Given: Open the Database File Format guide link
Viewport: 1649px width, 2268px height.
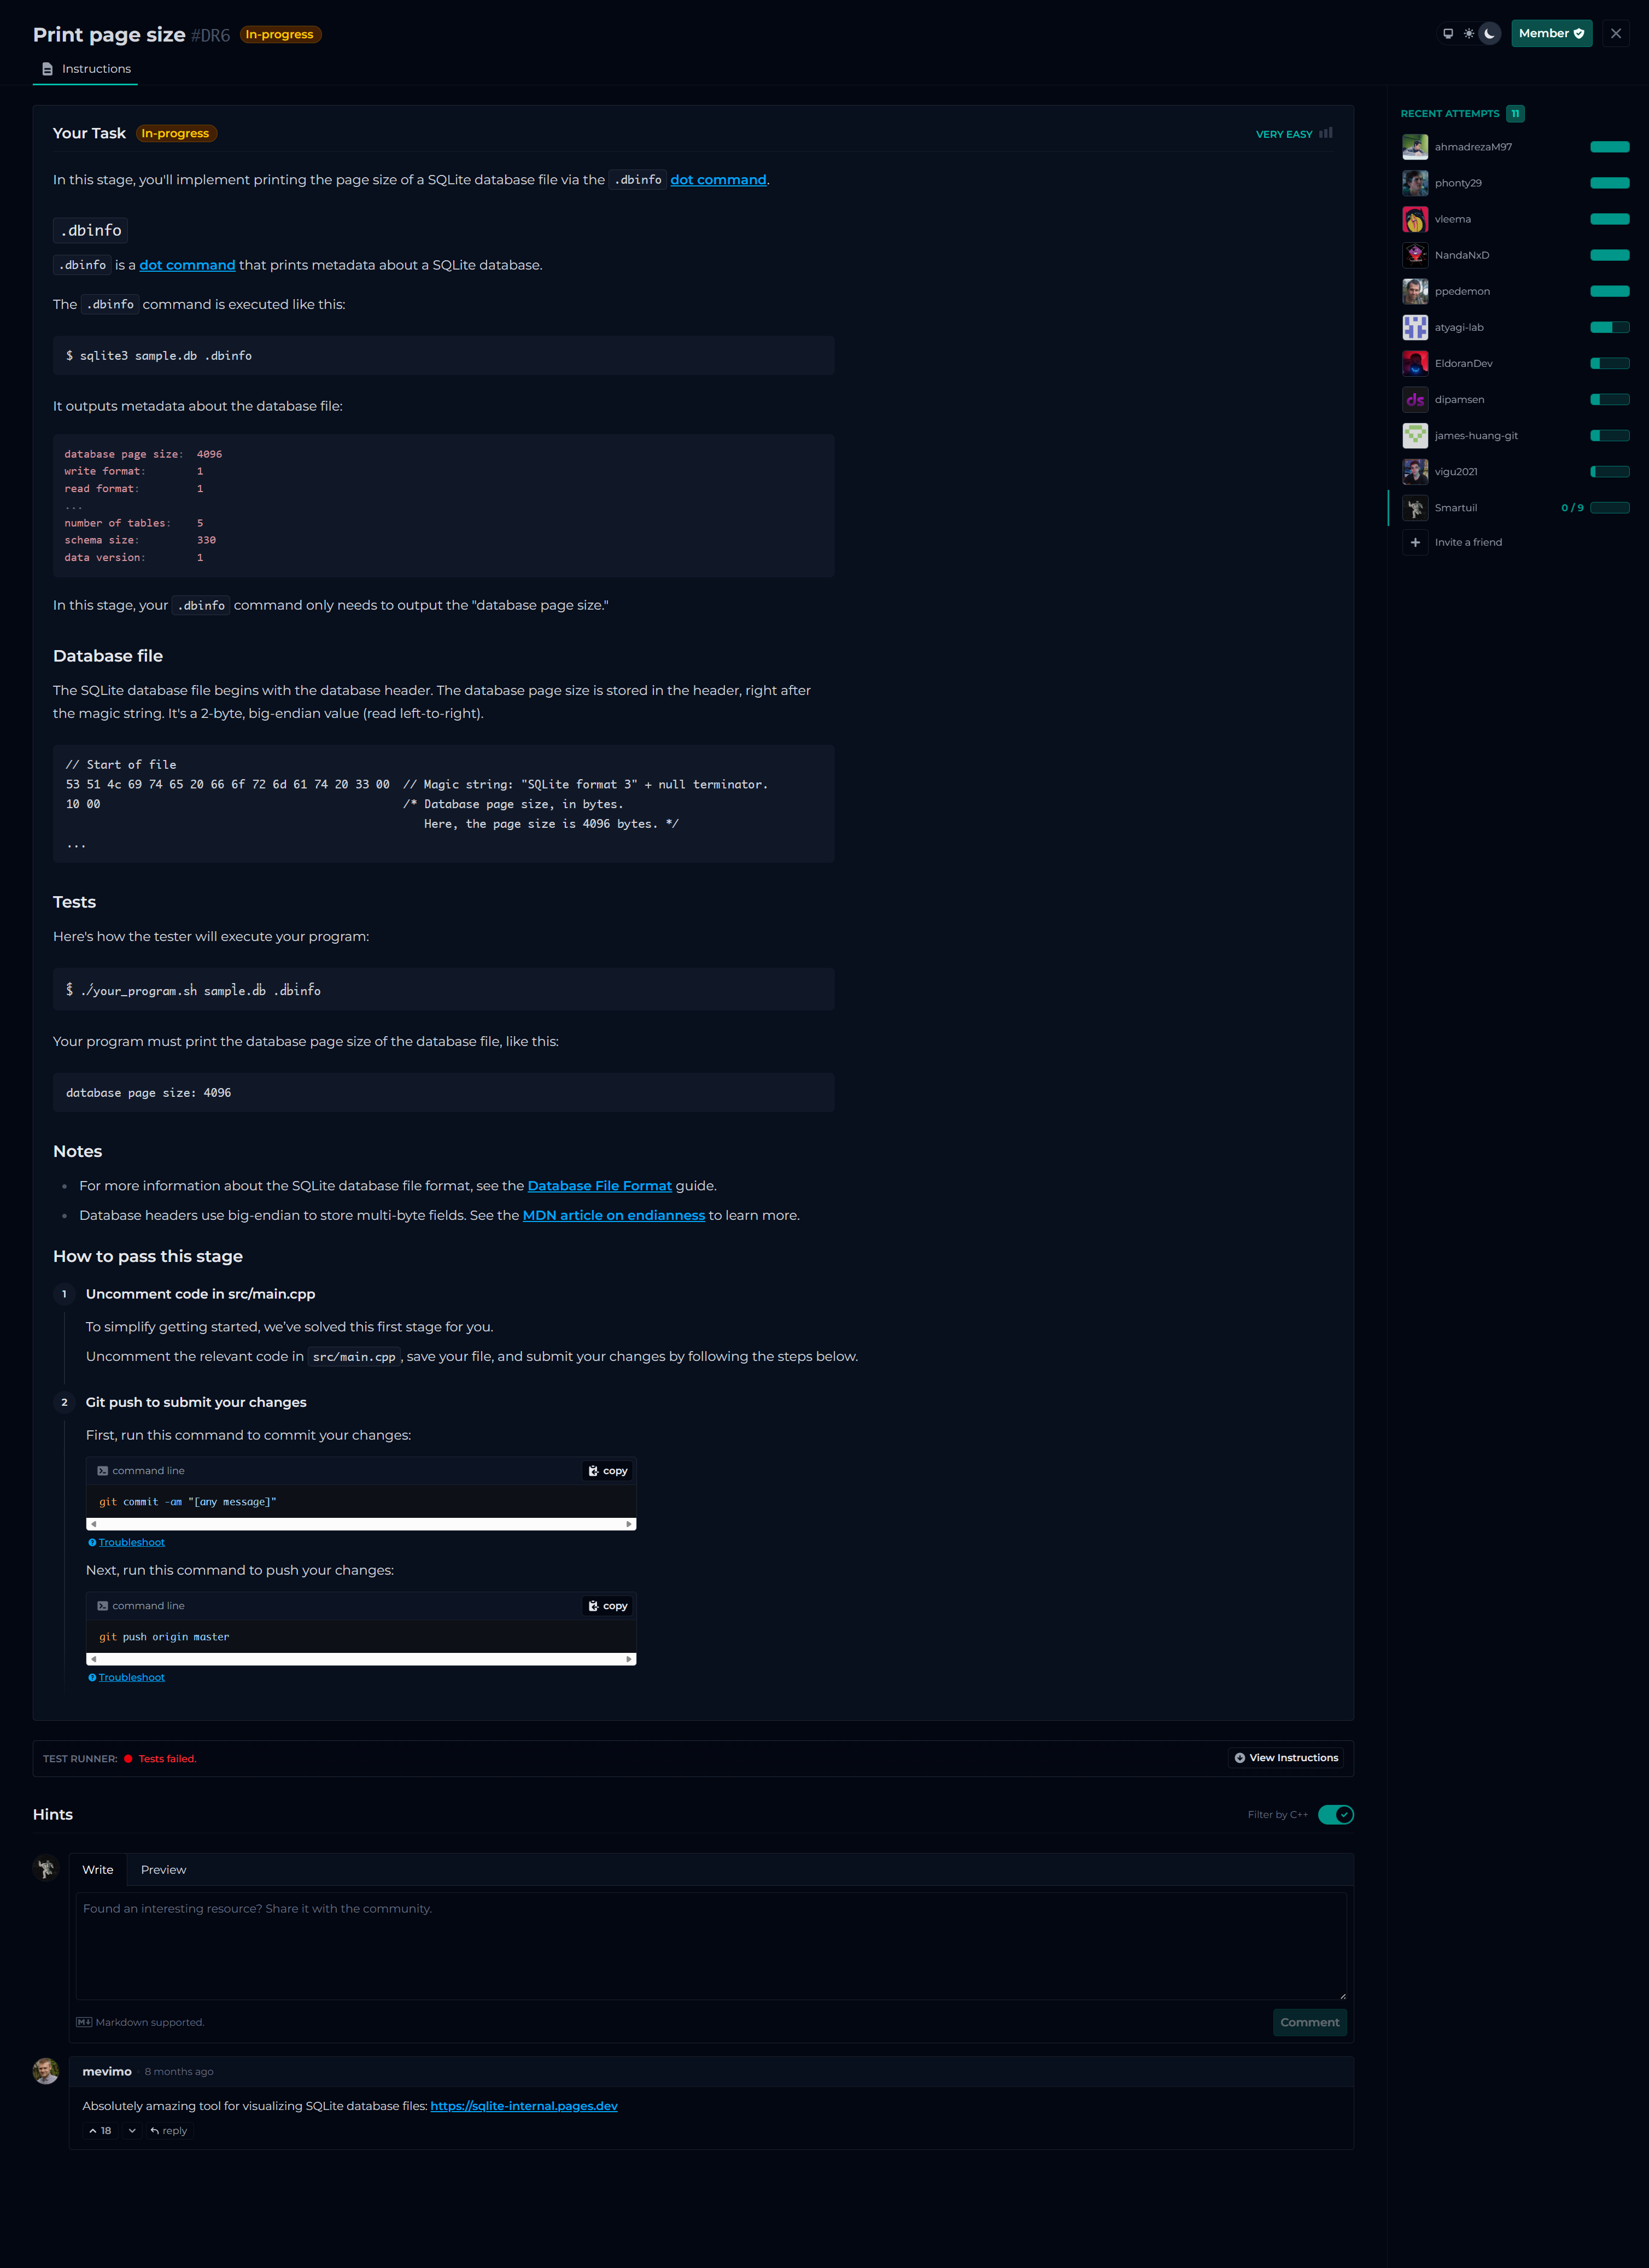Looking at the screenshot, I should 599,1186.
